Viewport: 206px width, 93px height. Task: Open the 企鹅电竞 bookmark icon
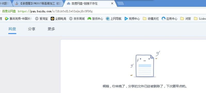52,19
